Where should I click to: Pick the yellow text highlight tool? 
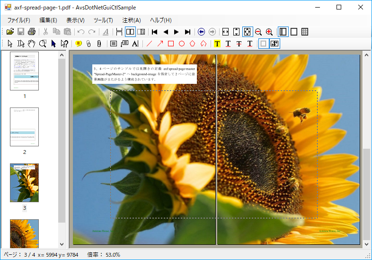pos(217,44)
